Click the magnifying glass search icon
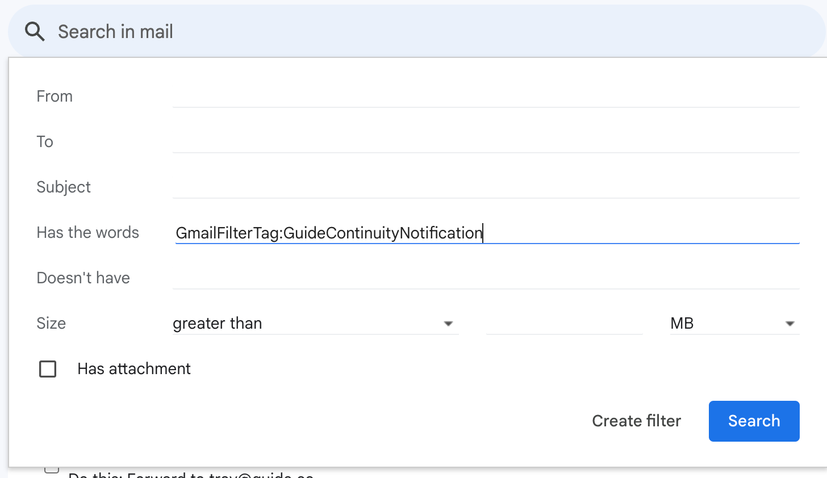827x478 pixels. [x=35, y=32]
